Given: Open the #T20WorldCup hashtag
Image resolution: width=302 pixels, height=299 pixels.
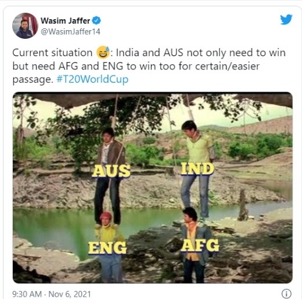Looking at the screenshot, I should [x=92, y=79].
